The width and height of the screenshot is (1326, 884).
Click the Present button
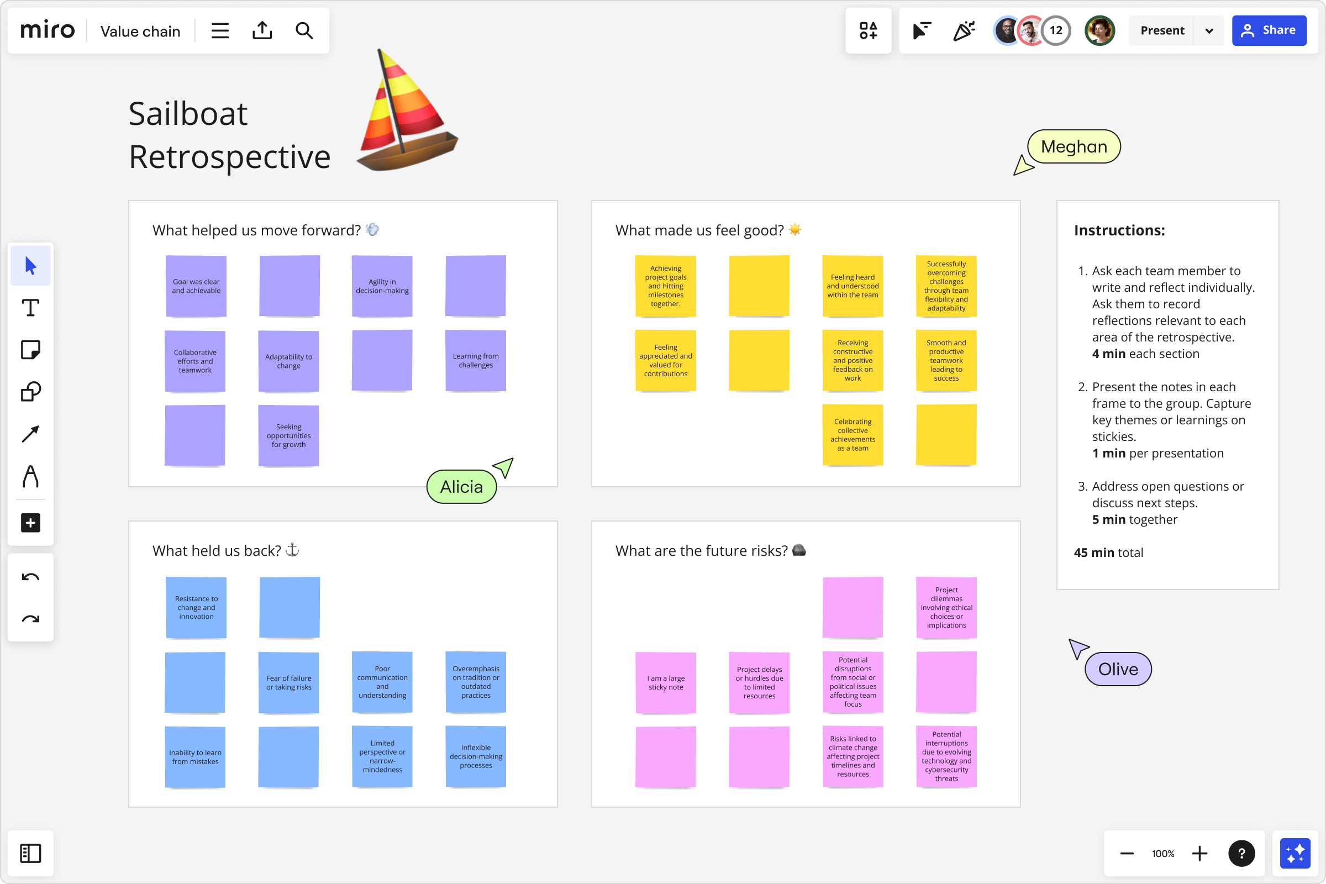pyautogui.click(x=1161, y=30)
